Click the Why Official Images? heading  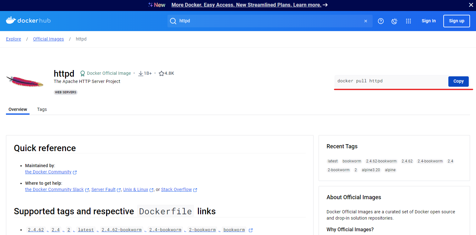click(x=350, y=229)
